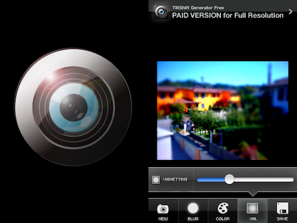Switch to the VIG. vignette tool icon
Image resolution: width=297 pixels, height=223 pixels.
point(252,208)
